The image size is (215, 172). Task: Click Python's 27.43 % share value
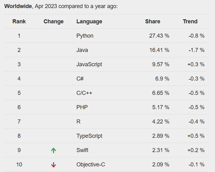pos(159,36)
